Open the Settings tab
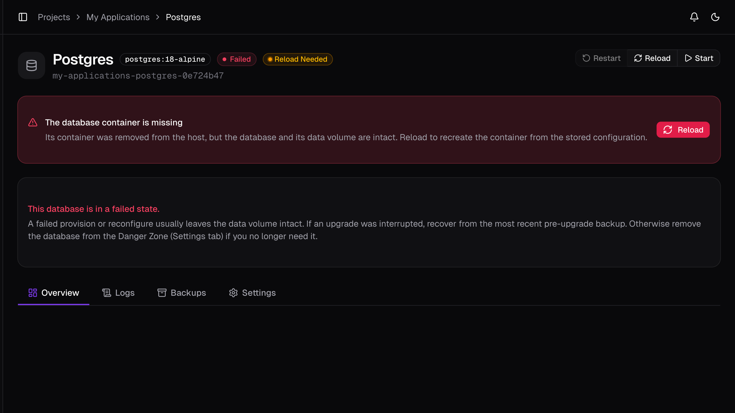Image resolution: width=735 pixels, height=413 pixels. click(252, 293)
